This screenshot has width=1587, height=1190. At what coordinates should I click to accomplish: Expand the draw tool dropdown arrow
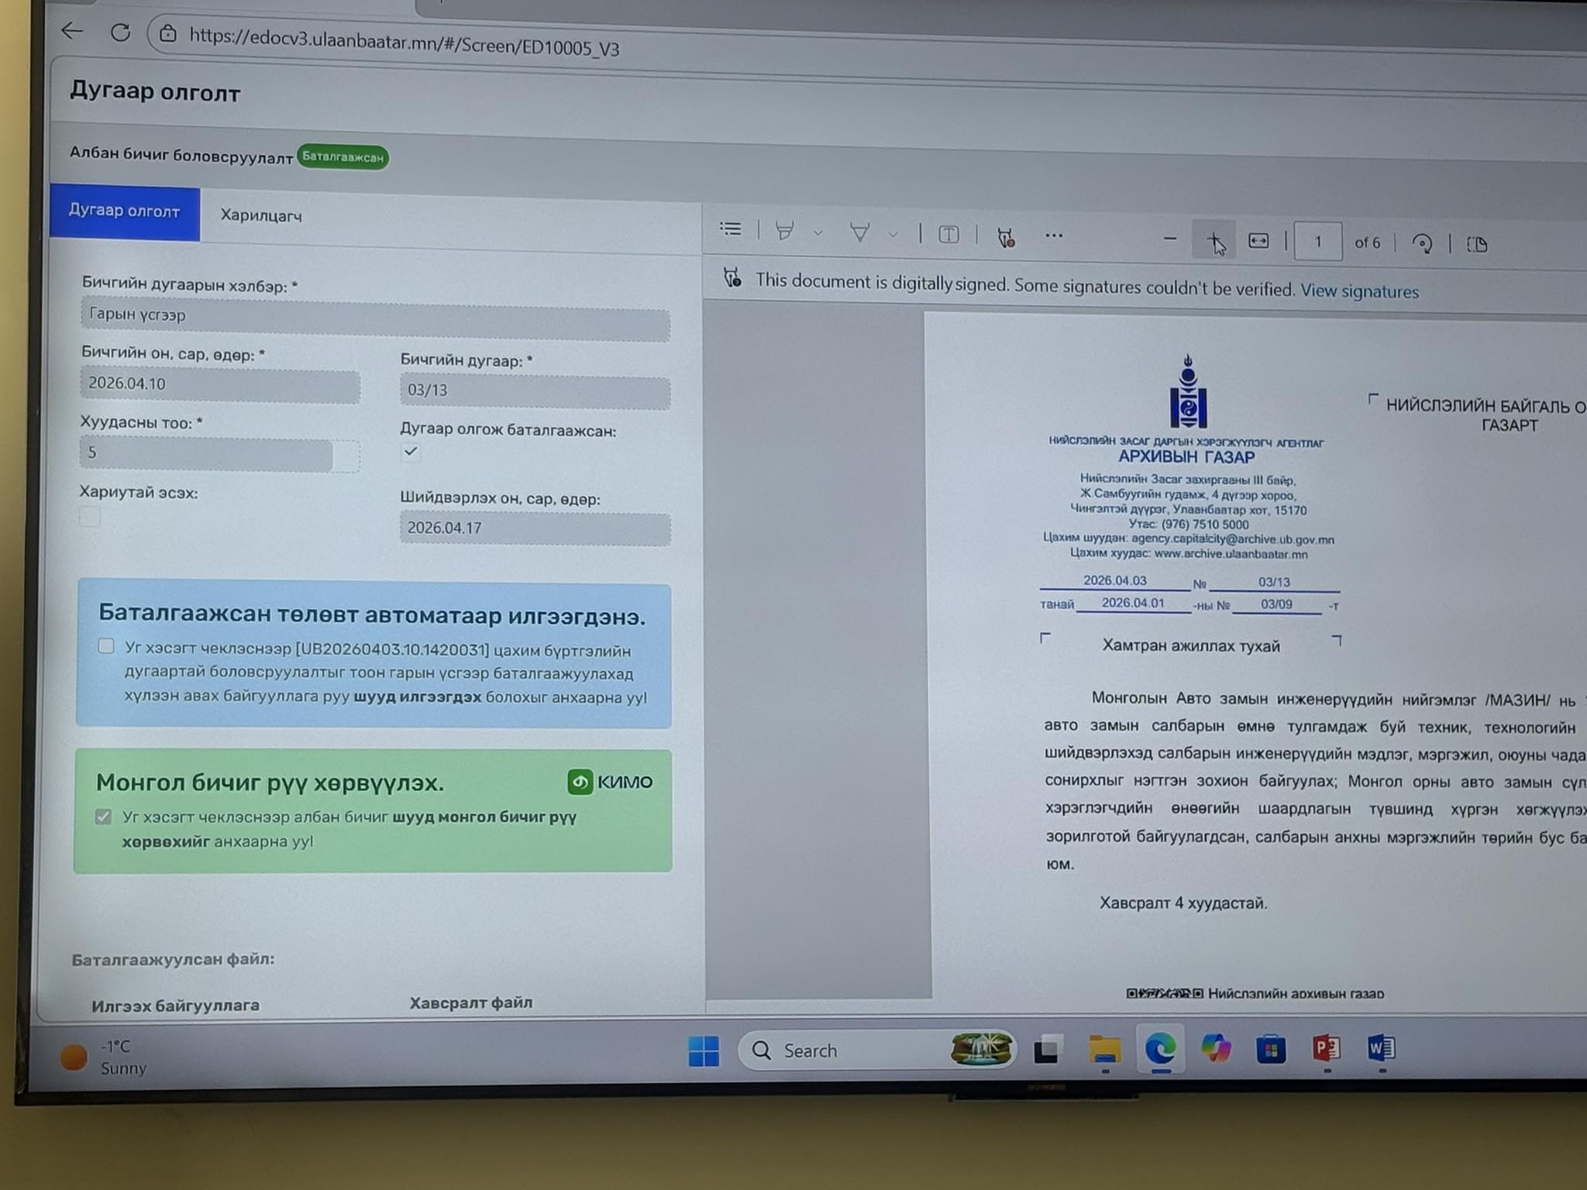[893, 234]
